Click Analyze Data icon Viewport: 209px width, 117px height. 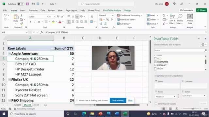190,19
